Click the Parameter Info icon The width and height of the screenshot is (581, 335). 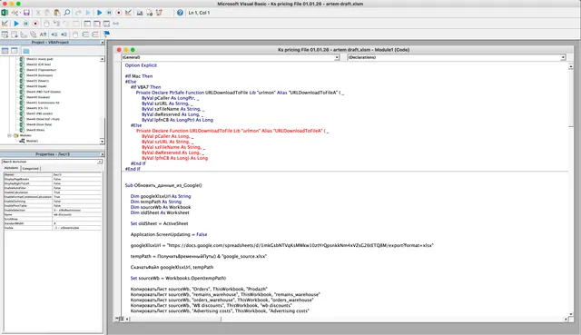[34, 34]
